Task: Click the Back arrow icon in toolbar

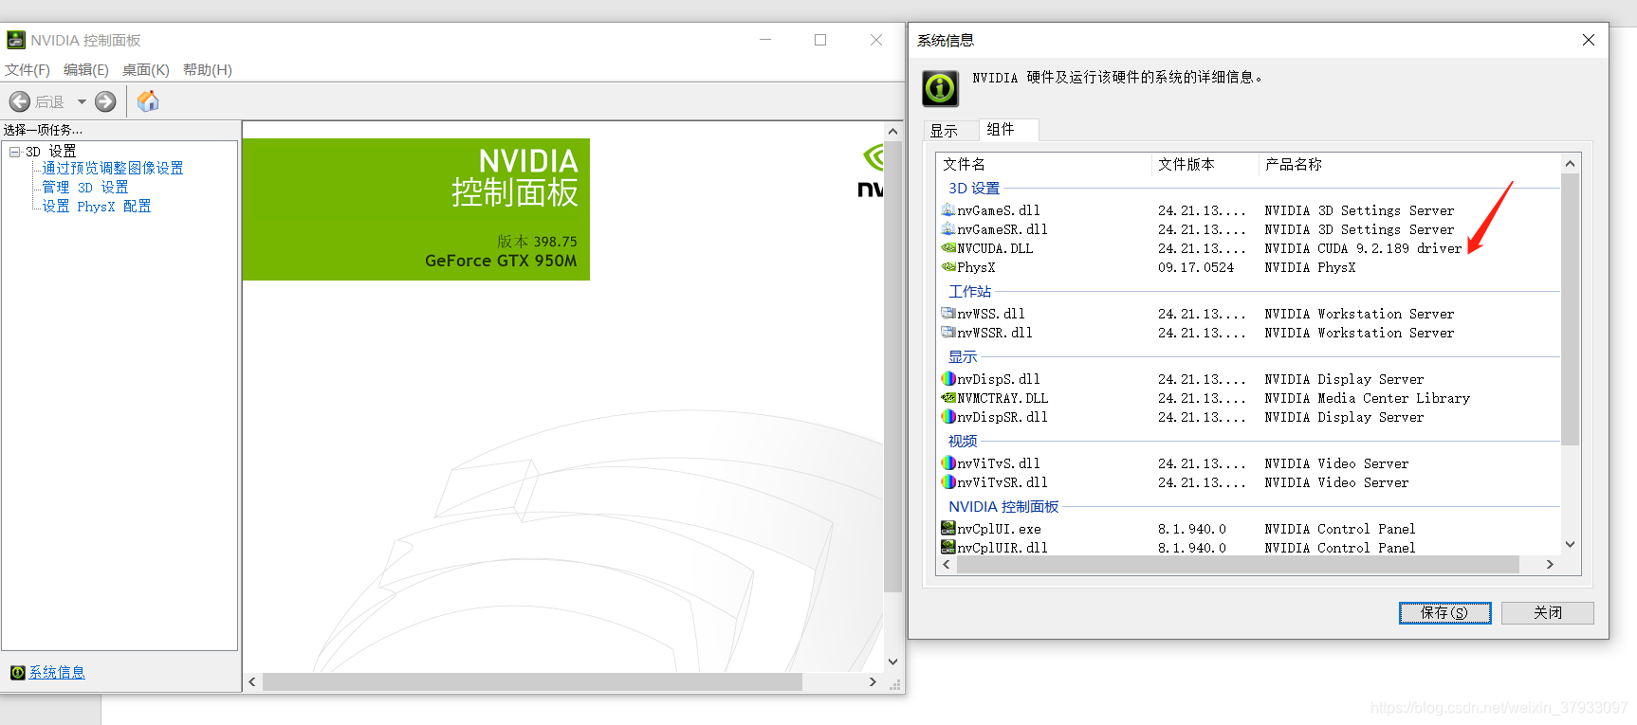Action: point(19,101)
